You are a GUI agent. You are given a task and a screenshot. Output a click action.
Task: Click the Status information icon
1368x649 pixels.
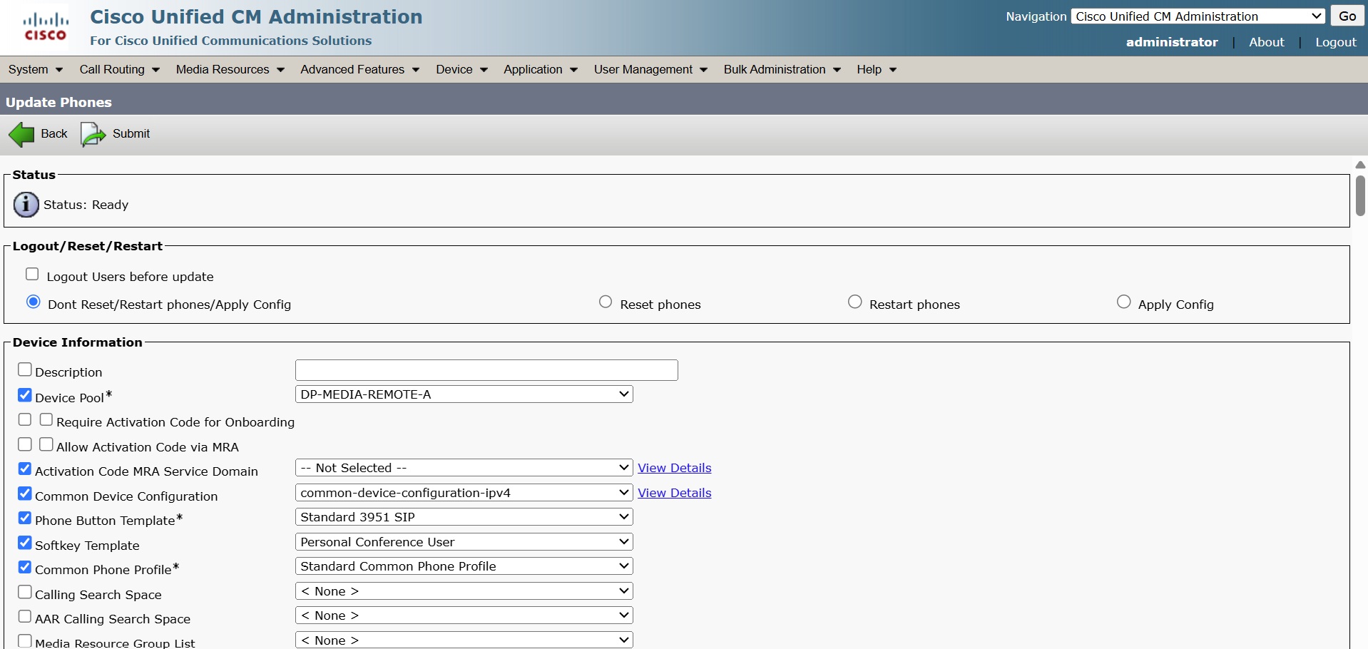26,205
